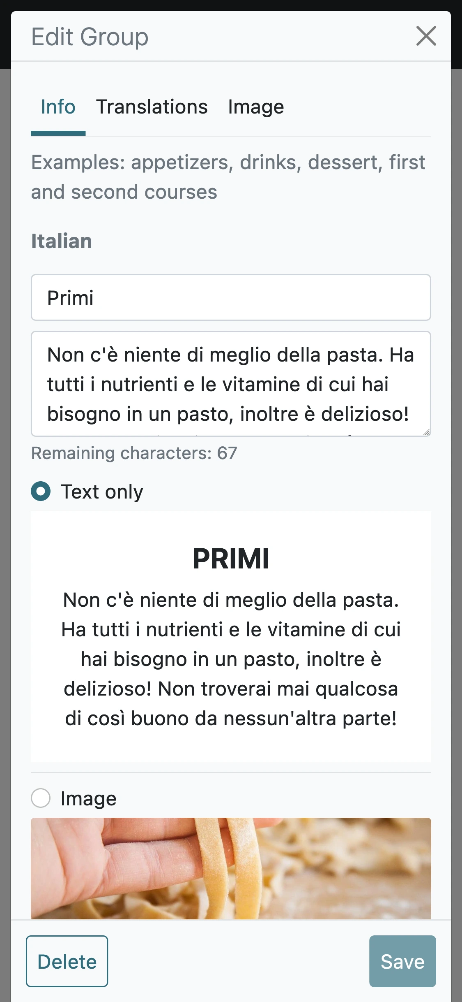462x1002 pixels.
Task: Click the description textarea resize handle
Action: click(427, 432)
